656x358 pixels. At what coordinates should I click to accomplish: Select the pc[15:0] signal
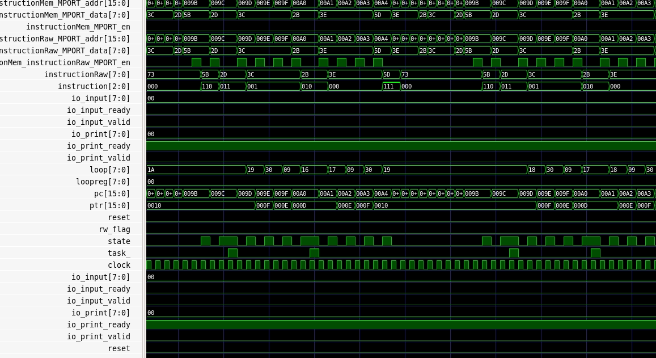click(112, 193)
